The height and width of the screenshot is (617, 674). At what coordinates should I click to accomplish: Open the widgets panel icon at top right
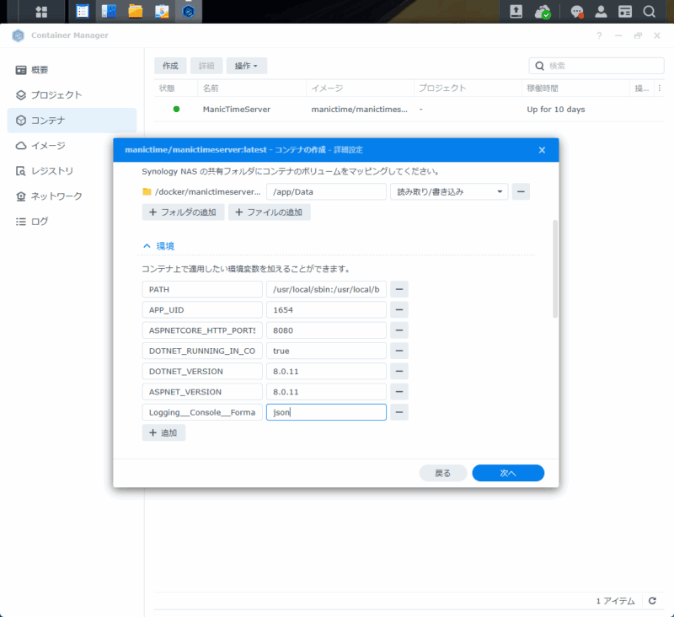[x=625, y=13]
